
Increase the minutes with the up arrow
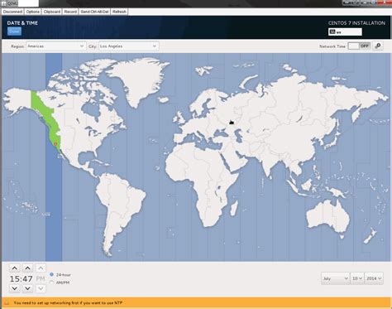coord(27,268)
